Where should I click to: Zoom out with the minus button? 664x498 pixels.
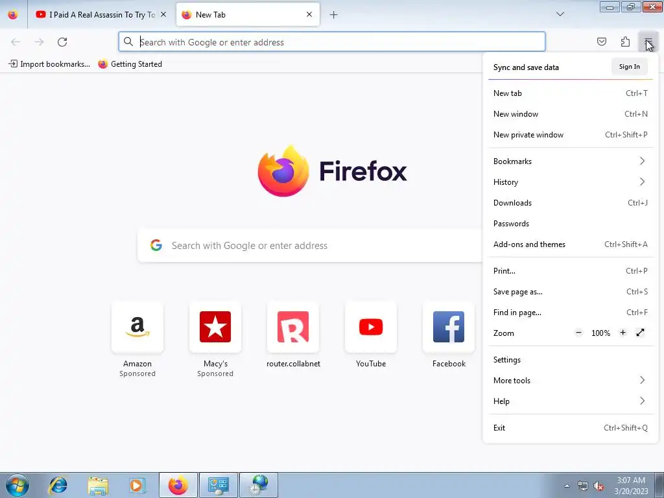tap(579, 333)
